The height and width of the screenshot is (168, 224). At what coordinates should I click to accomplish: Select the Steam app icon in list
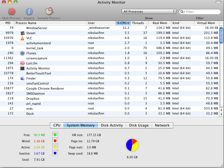pyautogui.click(x=22, y=33)
